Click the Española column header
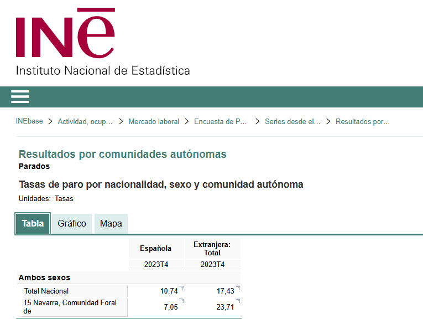Screen dimensions: 423x334 [155, 249]
